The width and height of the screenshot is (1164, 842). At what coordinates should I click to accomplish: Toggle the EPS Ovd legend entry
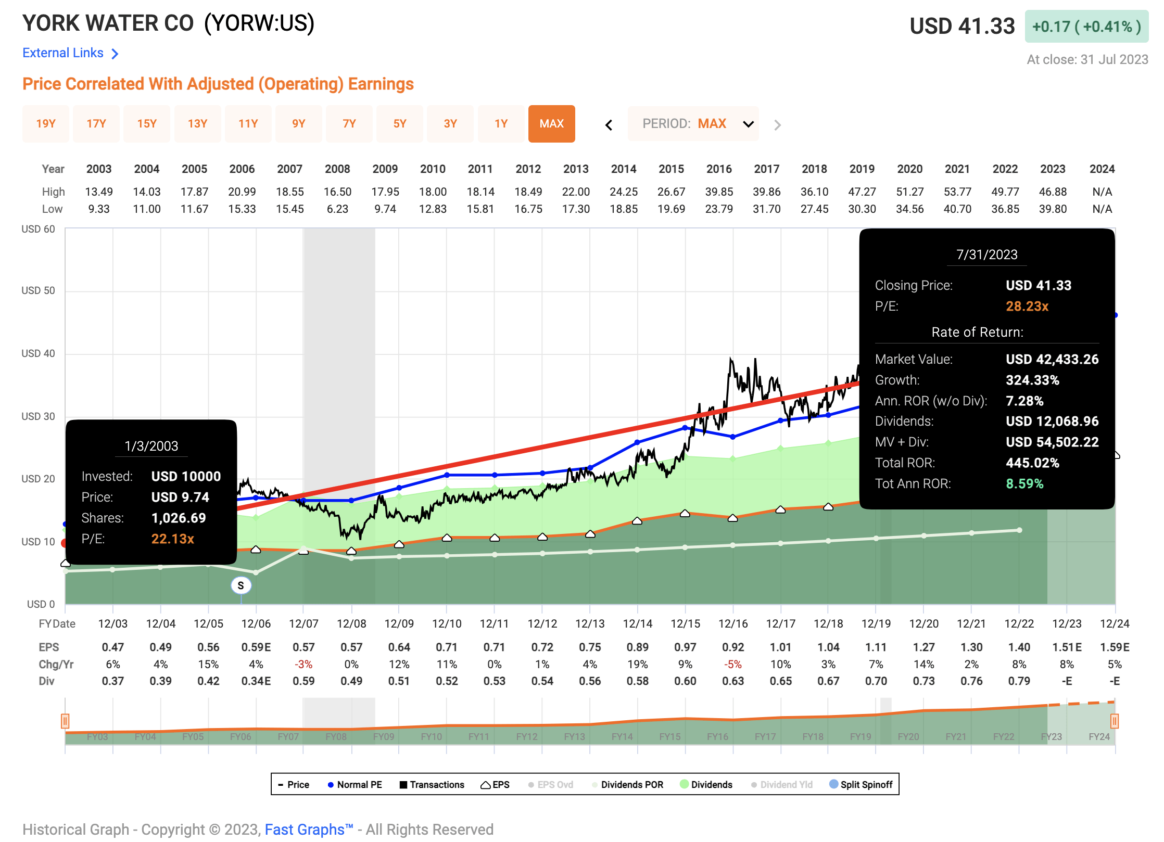530,784
